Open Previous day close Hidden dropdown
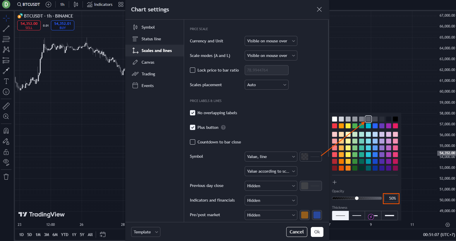 (x=271, y=186)
